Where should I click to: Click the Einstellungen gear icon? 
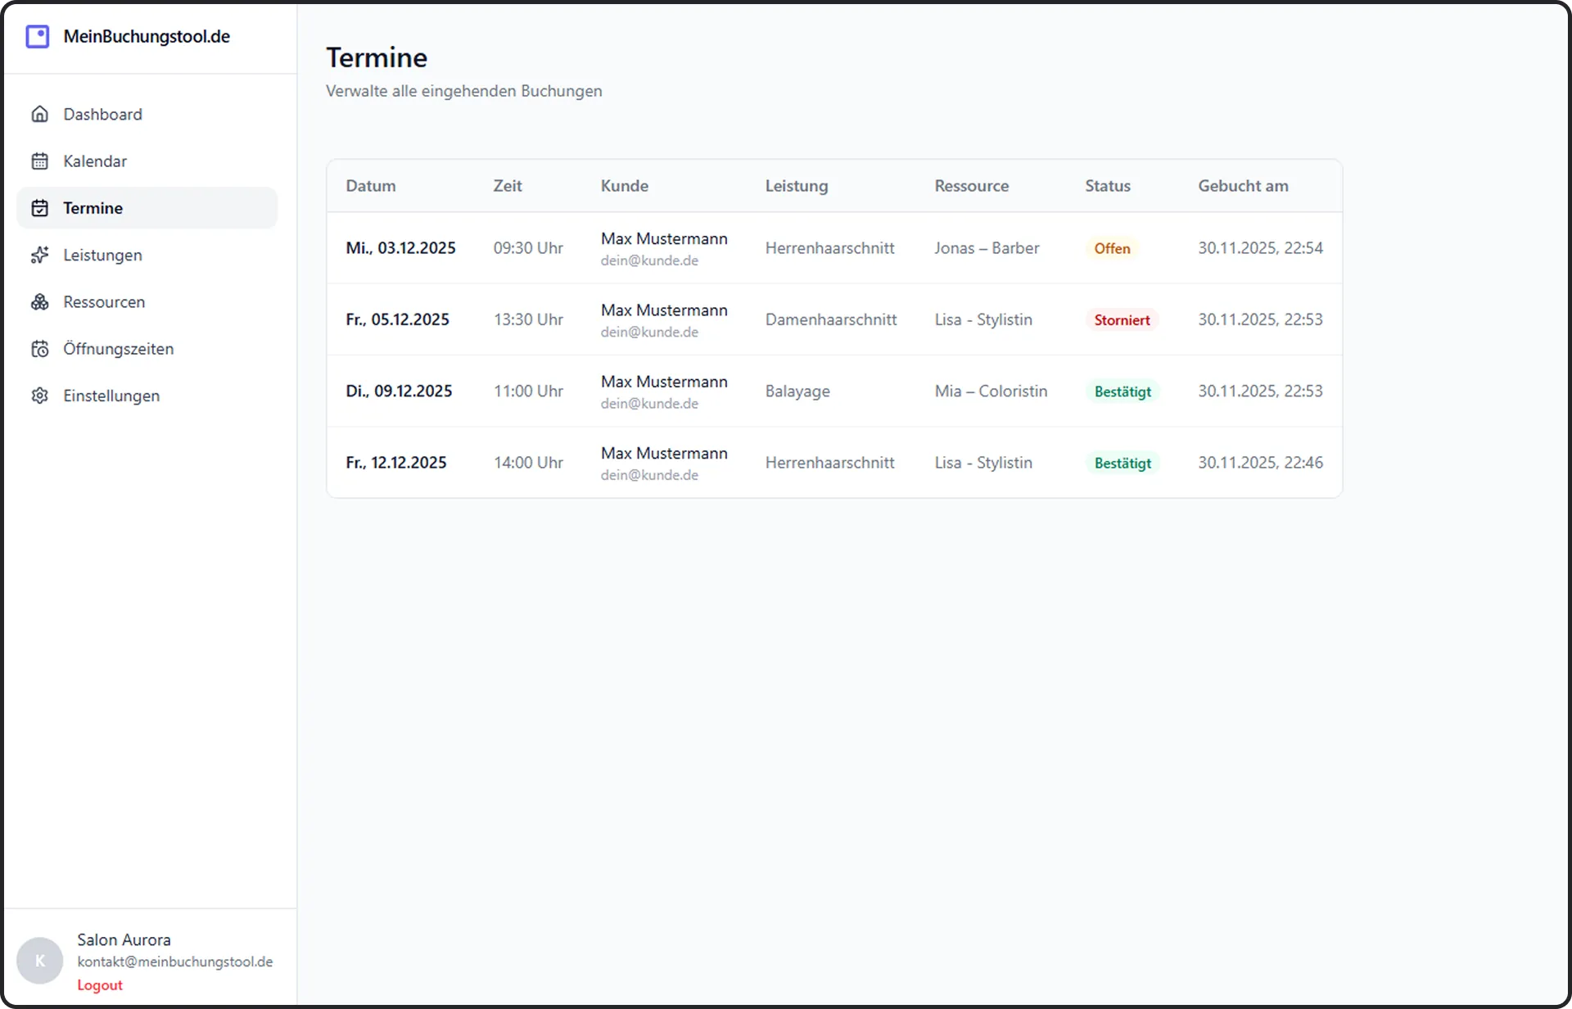coord(39,396)
